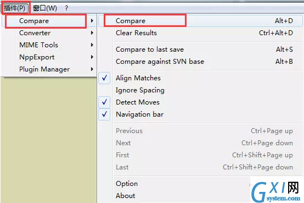Expand the Compare submenu arrow
Viewport: 304px width, 203px height.
92,20
